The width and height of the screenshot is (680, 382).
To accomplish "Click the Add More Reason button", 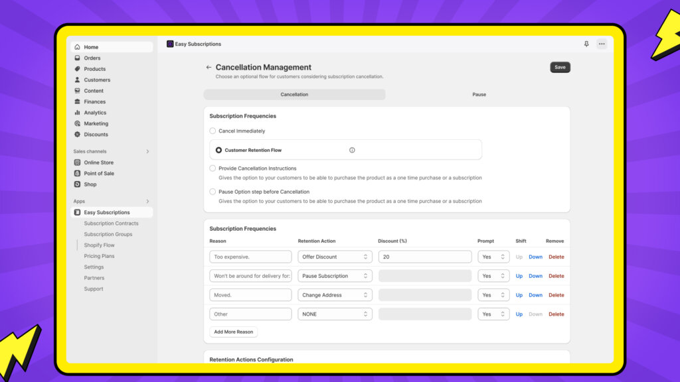I will pos(233,332).
